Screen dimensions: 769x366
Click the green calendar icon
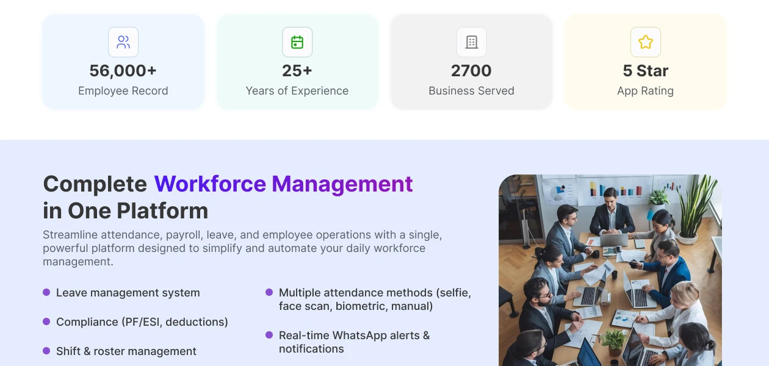297,42
